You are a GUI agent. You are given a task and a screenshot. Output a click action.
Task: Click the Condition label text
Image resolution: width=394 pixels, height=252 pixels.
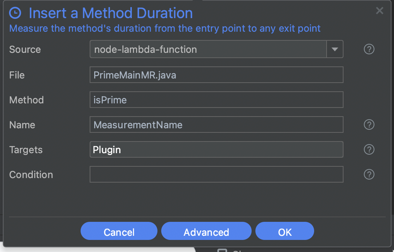[x=31, y=175]
